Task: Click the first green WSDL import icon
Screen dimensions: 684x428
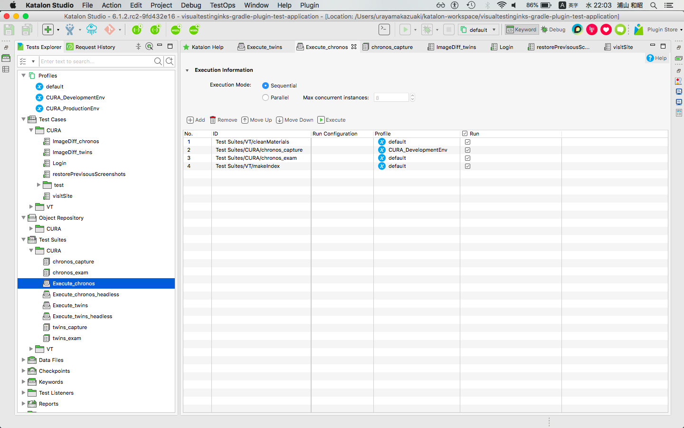Action: pos(176,29)
